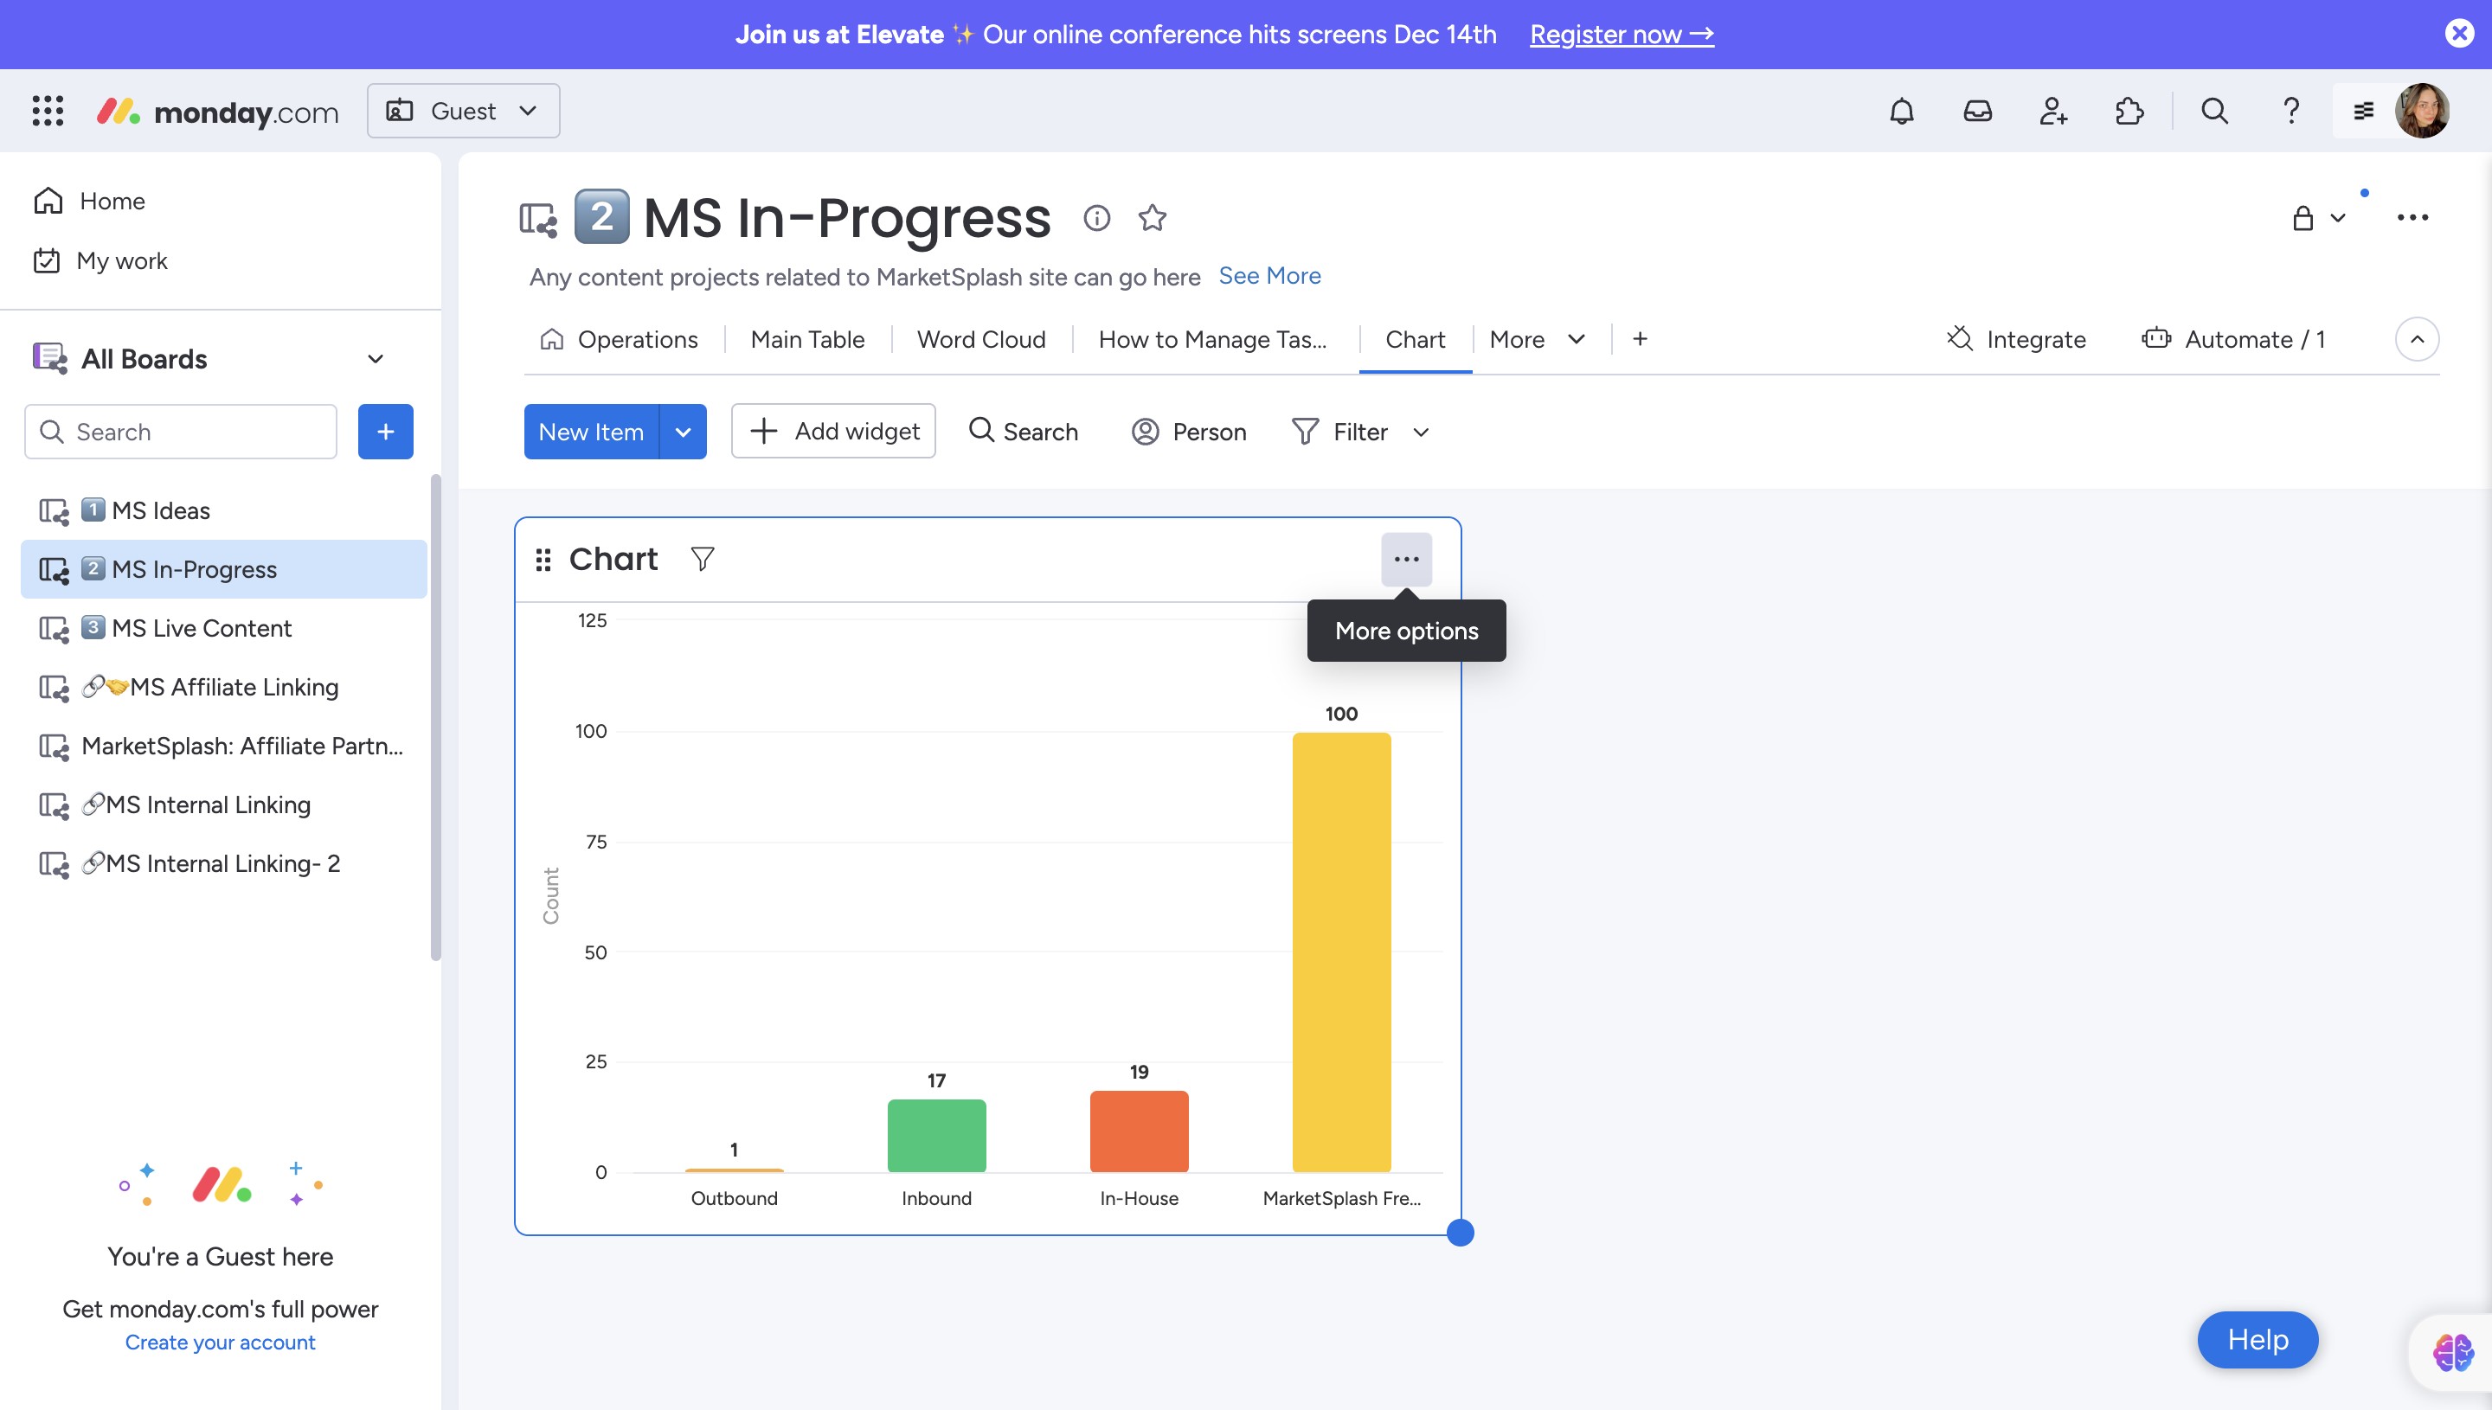Click the yellow MarketSplash Fre... bar
Image resolution: width=2492 pixels, height=1410 pixels.
pyautogui.click(x=1341, y=952)
